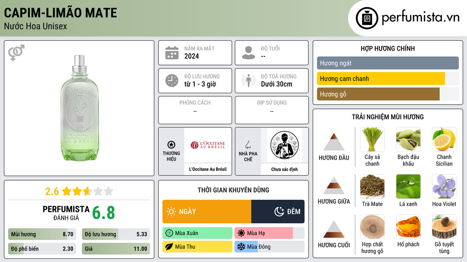
Task: Click the Mùa Xuân season bar
Action: coord(197,233)
